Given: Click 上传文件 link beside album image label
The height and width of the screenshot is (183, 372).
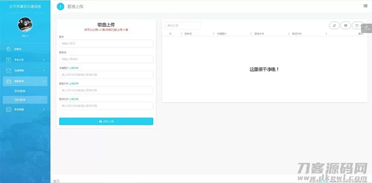Looking at the screenshot, I should click(73, 68).
